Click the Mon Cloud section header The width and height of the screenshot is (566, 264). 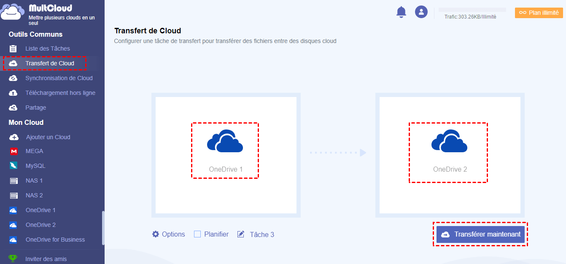click(x=26, y=122)
